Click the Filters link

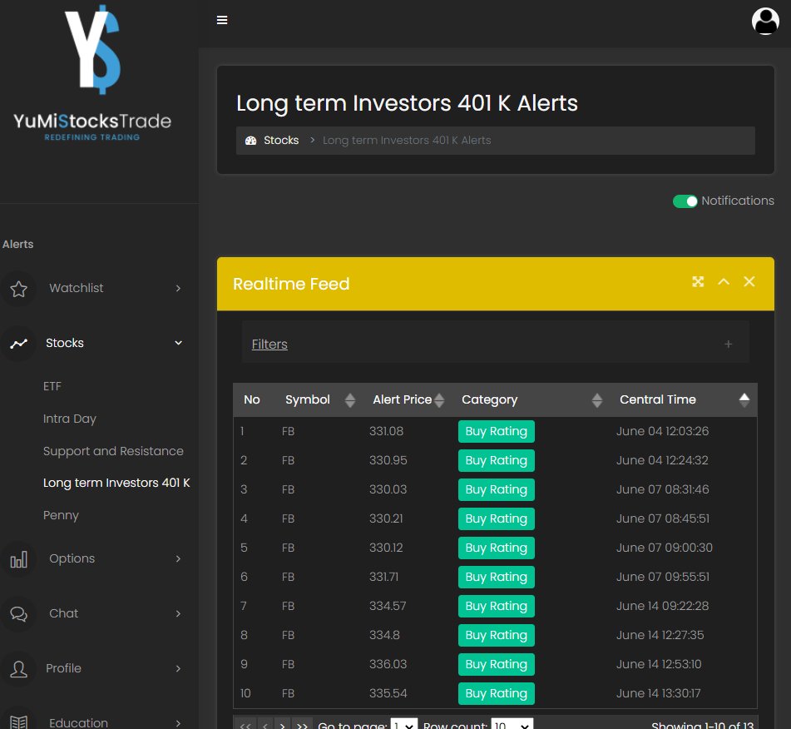coord(269,345)
